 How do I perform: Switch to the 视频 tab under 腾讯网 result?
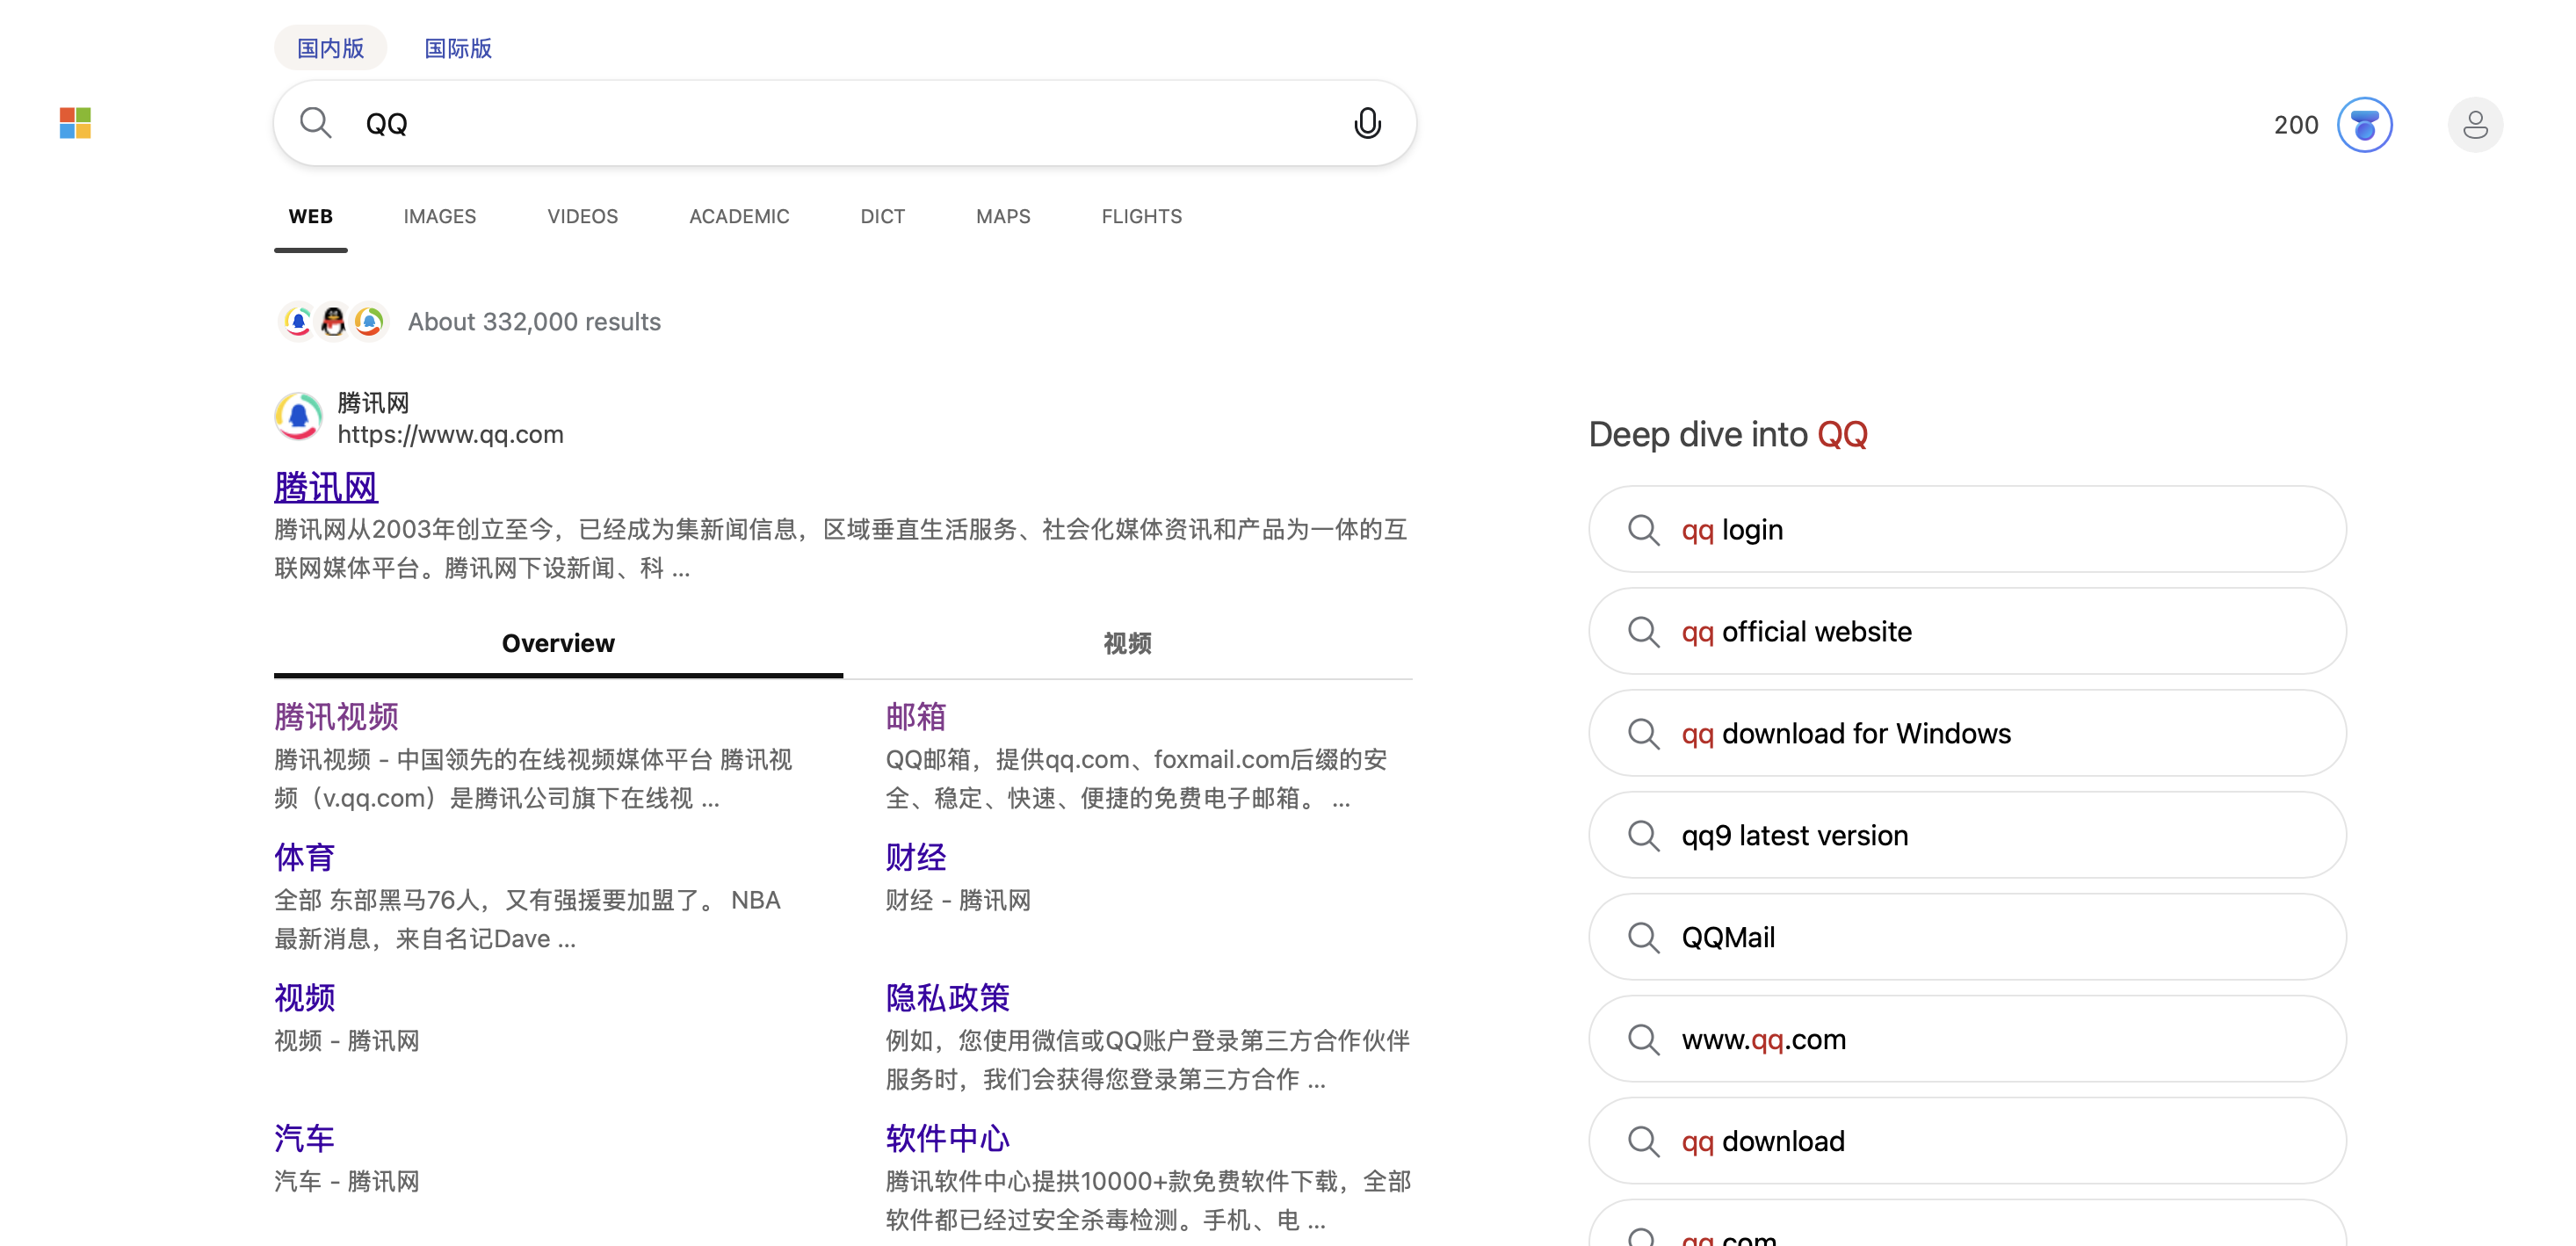pos(1127,643)
